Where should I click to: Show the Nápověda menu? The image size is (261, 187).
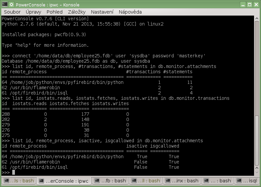pyautogui.click(x=130, y=12)
